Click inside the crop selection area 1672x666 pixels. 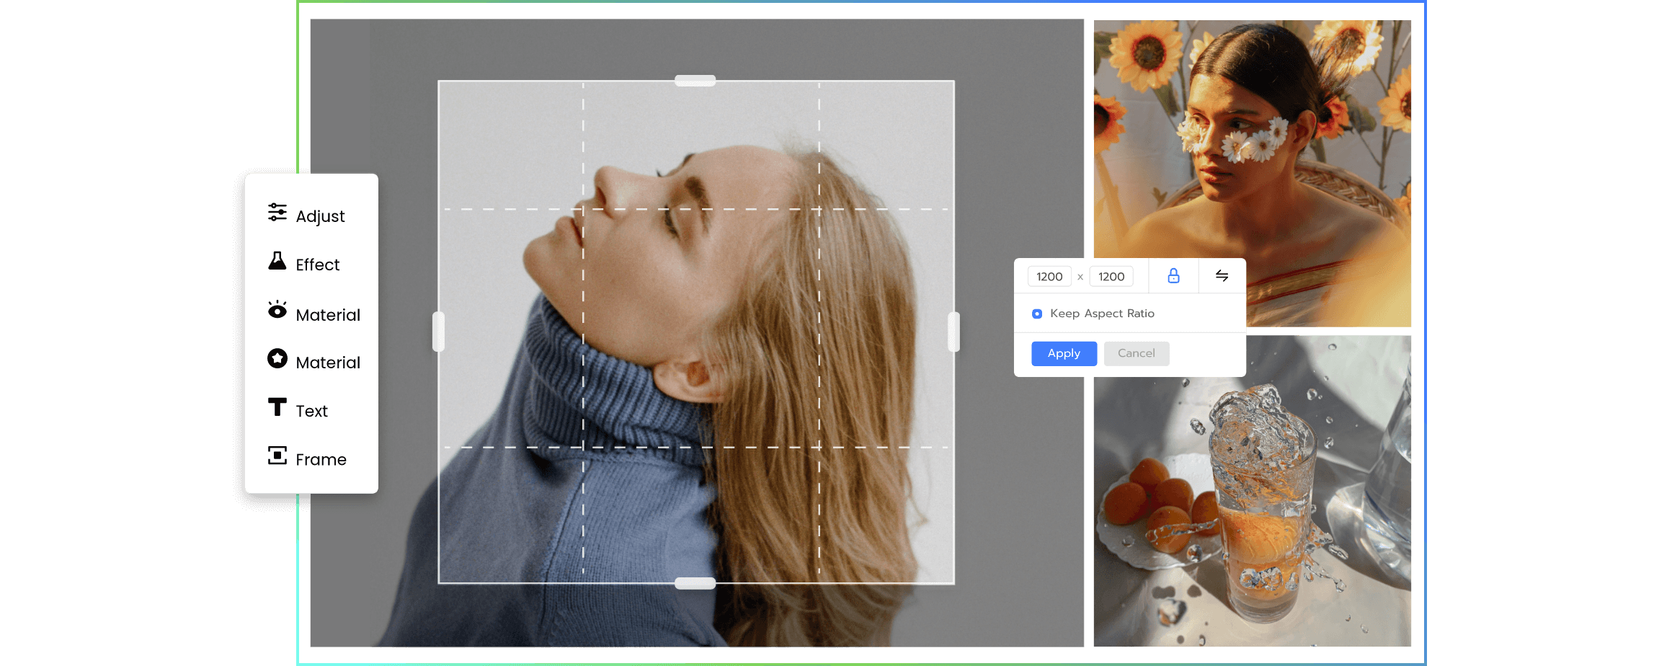point(695,332)
